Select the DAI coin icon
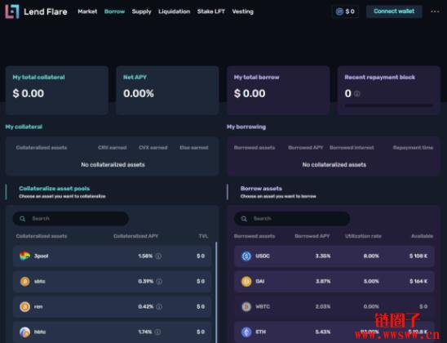Image resolution: width=447 pixels, height=343 pixels. pyautogui.click(x=246, y=282)
